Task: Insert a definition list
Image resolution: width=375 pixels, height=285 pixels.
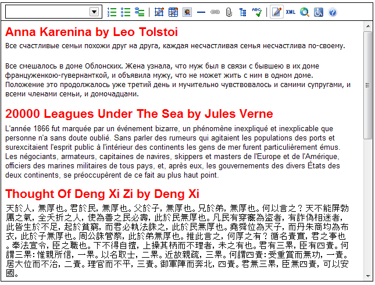Action: tap(140, 12)
